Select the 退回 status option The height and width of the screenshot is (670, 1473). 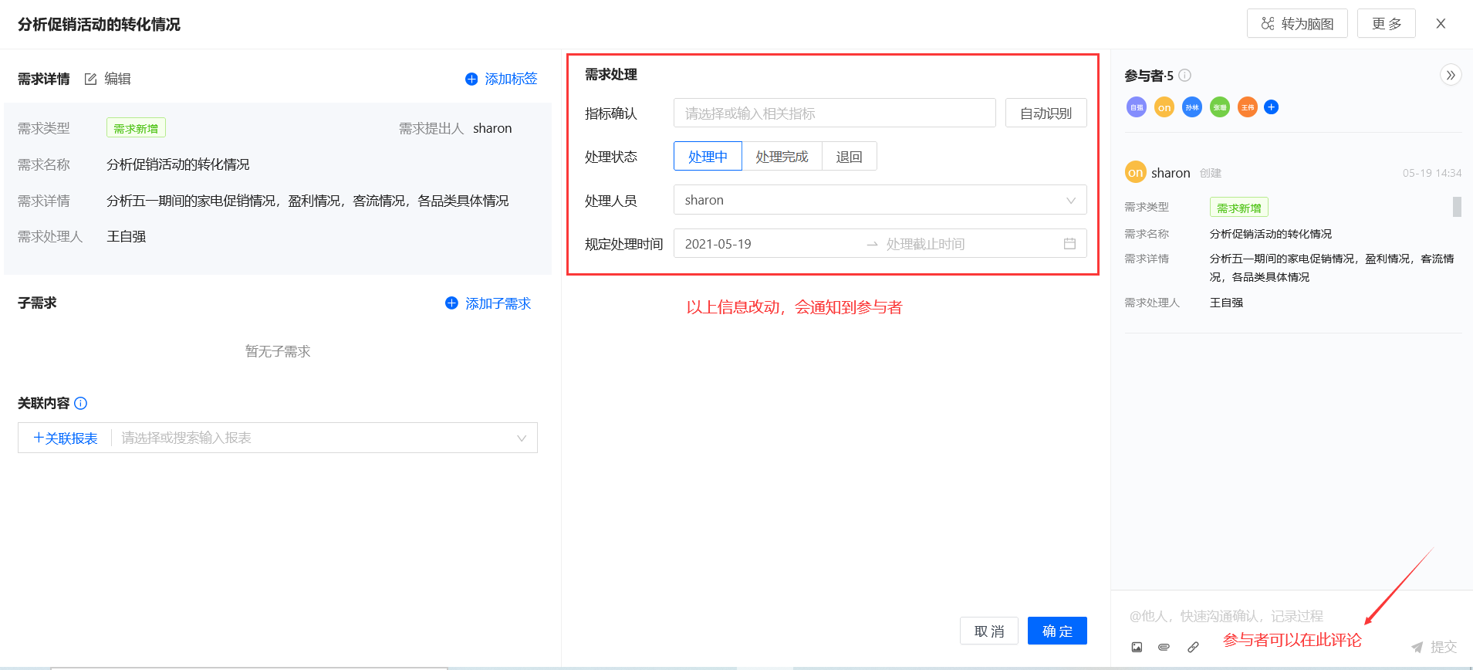point(849,157)
